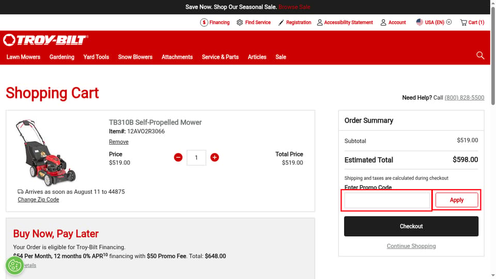
Task: Click the black Checkout button
Action: pyautogui.click(x=411, y=226)
